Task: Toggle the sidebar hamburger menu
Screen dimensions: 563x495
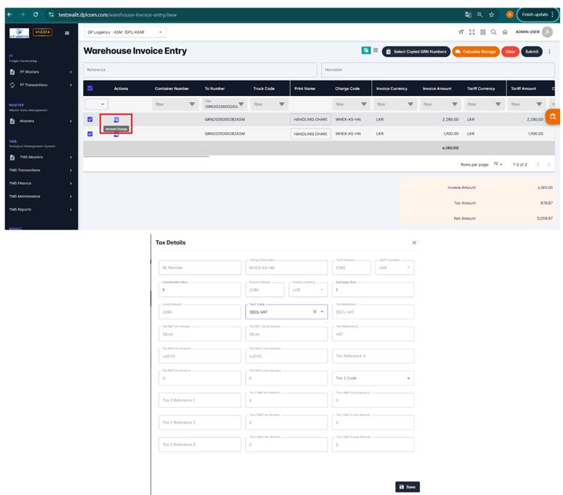Action: coord(67,33)
